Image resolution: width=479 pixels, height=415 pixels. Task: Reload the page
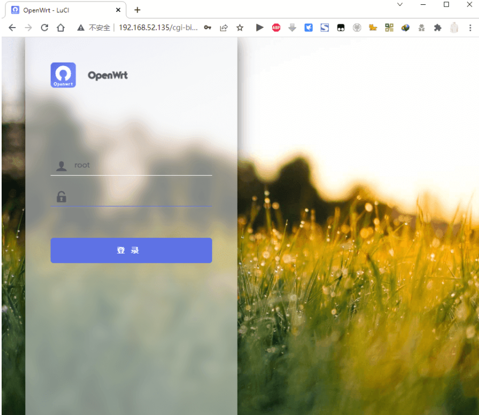[45, 28]
